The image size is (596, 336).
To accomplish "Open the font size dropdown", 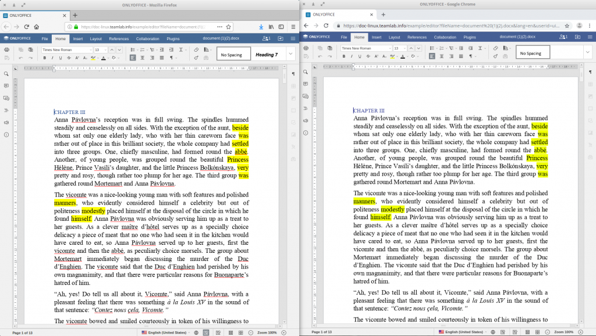I will click(105, 50).
